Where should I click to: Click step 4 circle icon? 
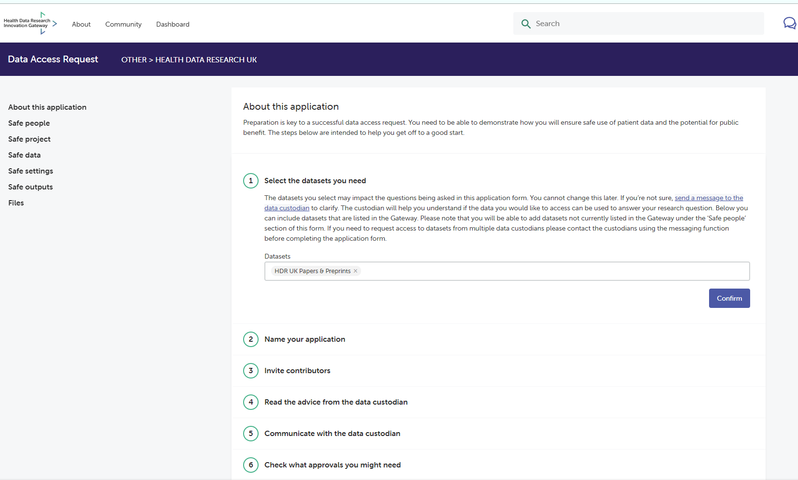coord(251,402)
